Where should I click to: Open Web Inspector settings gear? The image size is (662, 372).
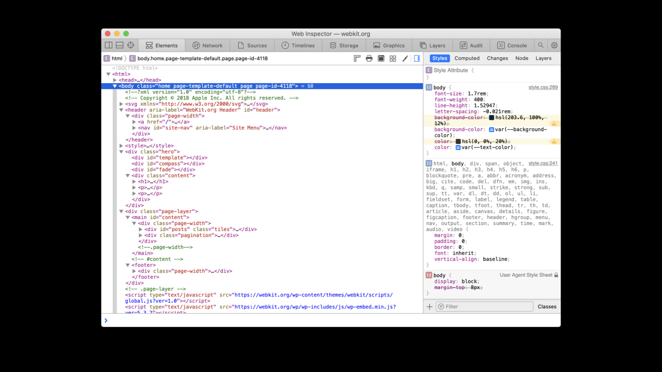click(x=554, y=45)
